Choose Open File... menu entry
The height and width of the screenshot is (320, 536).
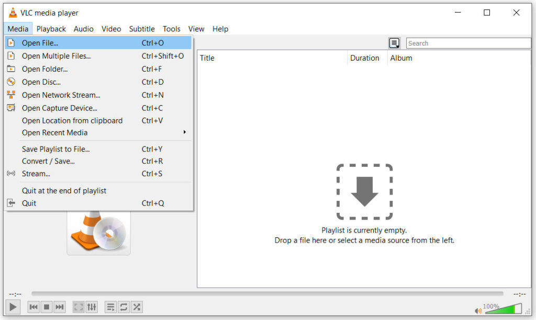pos(98,43)
